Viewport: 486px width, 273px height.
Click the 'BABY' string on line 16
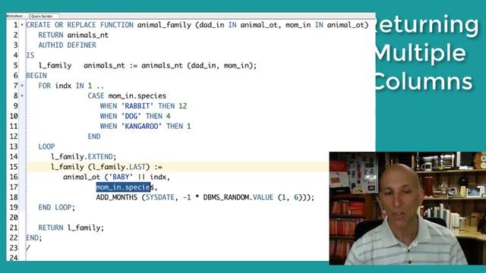(x=121, y=177)
